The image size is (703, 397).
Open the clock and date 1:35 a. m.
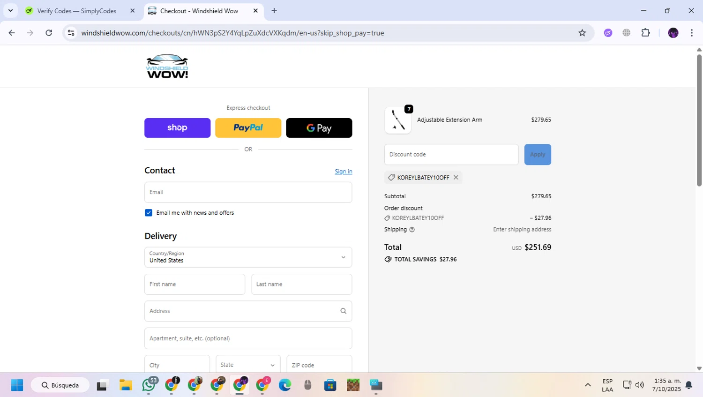667,385
